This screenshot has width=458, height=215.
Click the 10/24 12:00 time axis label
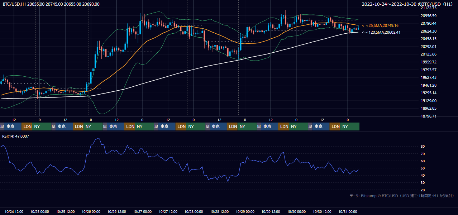(14, 212)
